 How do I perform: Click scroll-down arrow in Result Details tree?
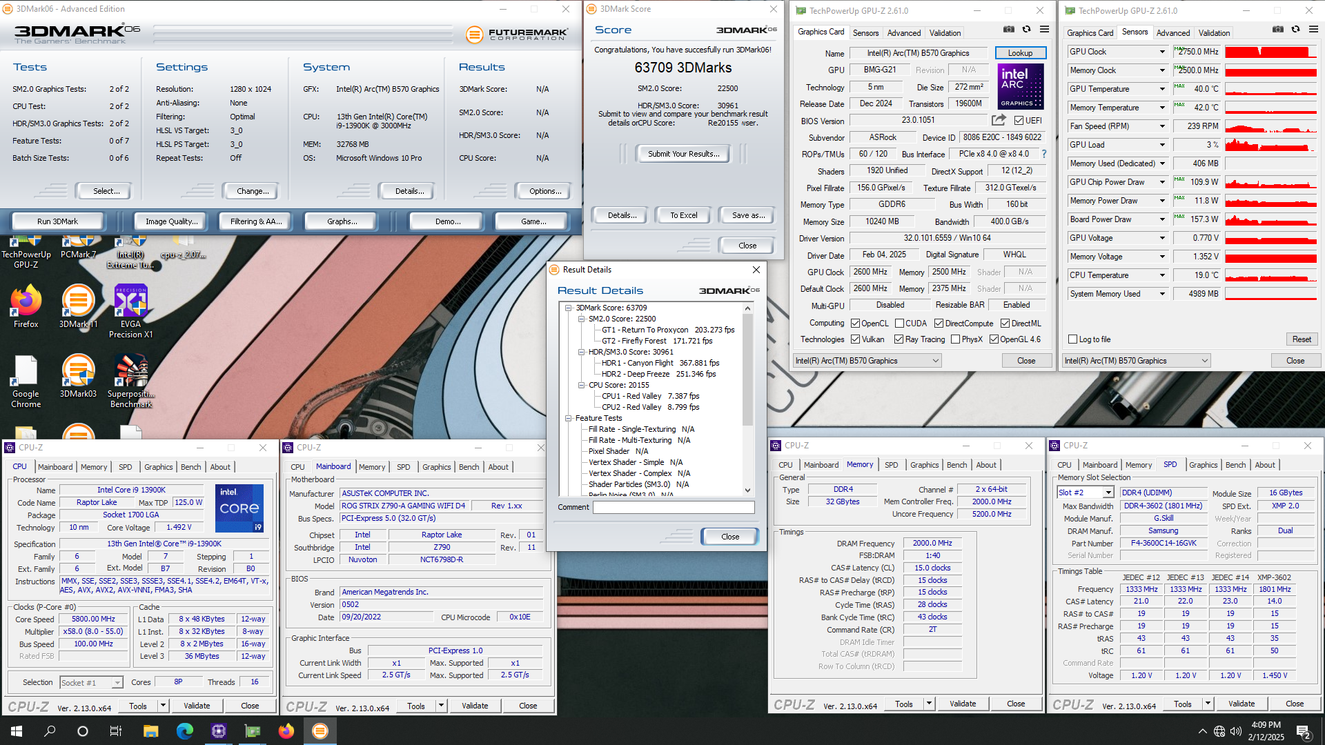[x=747, y=490]
